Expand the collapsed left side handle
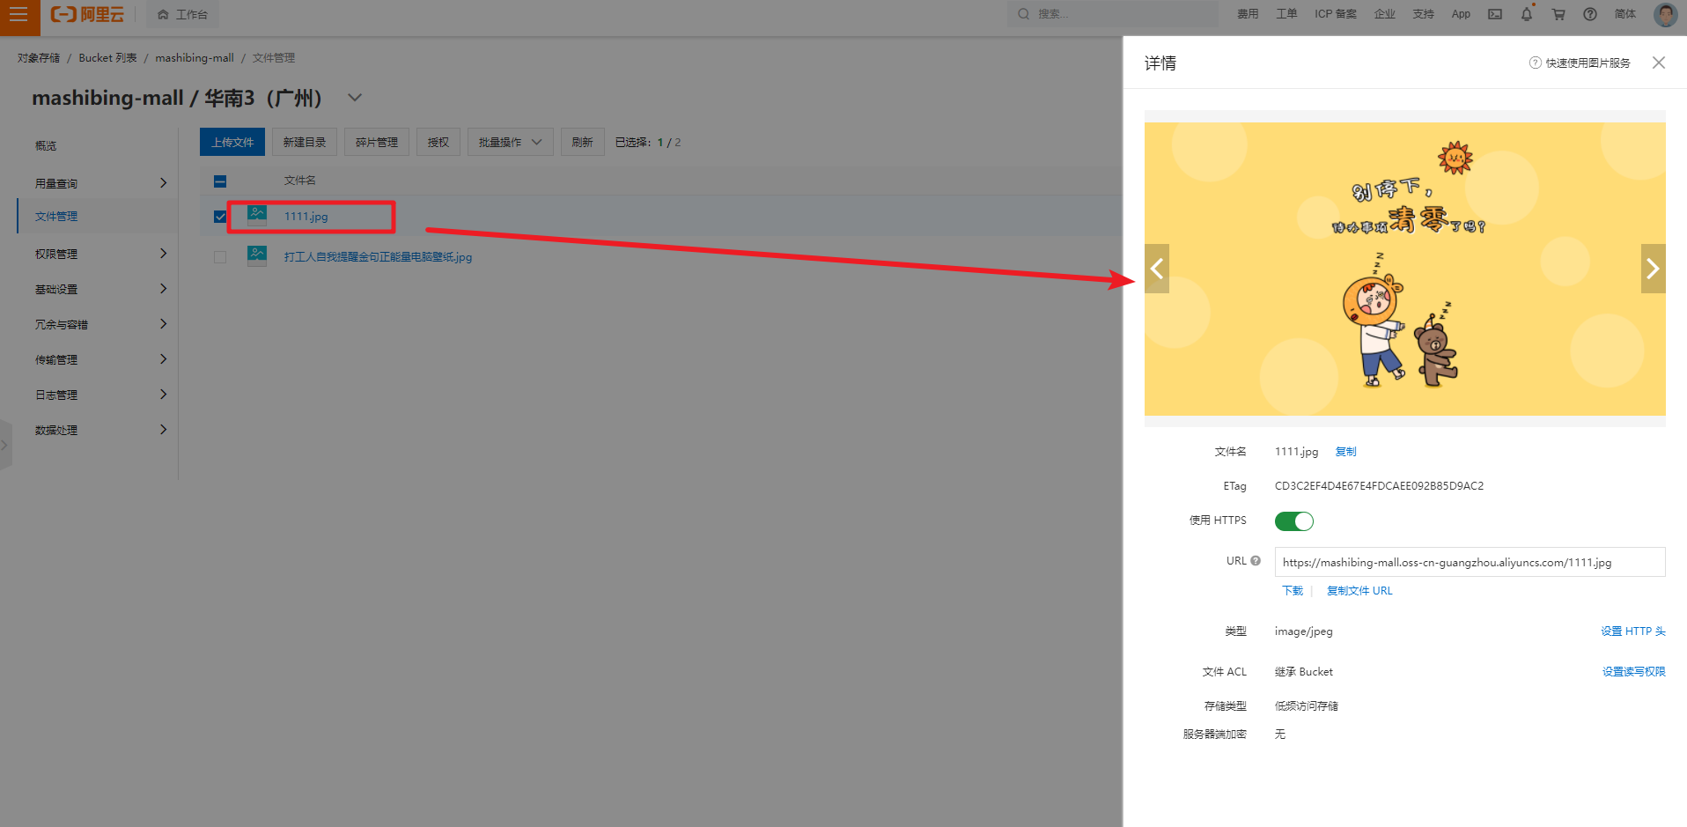 click(5, 445)
